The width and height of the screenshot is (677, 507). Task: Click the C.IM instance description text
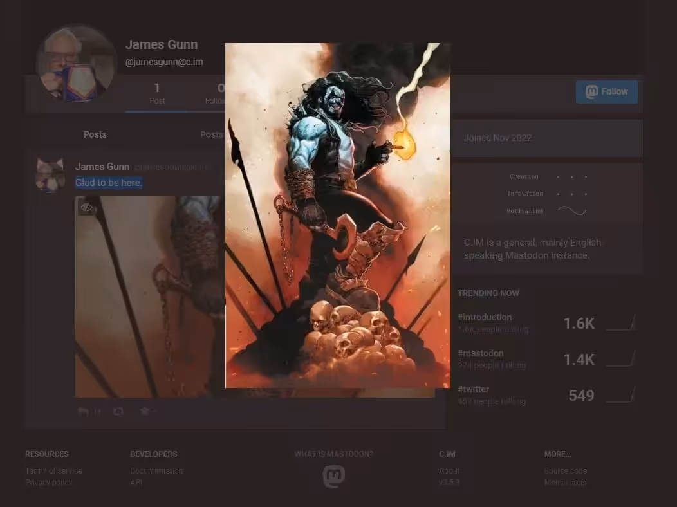coord(533,249)
